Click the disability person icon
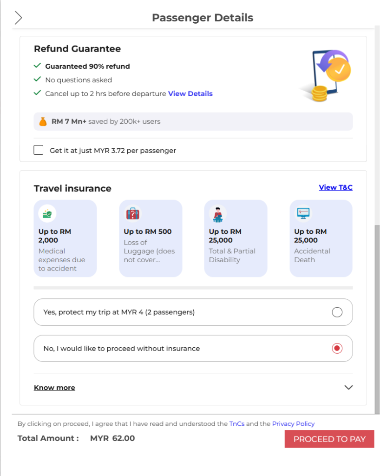Image resolution: width=387 pixels, height=476 pixels. pyautogui.click(x=218, y=214)
